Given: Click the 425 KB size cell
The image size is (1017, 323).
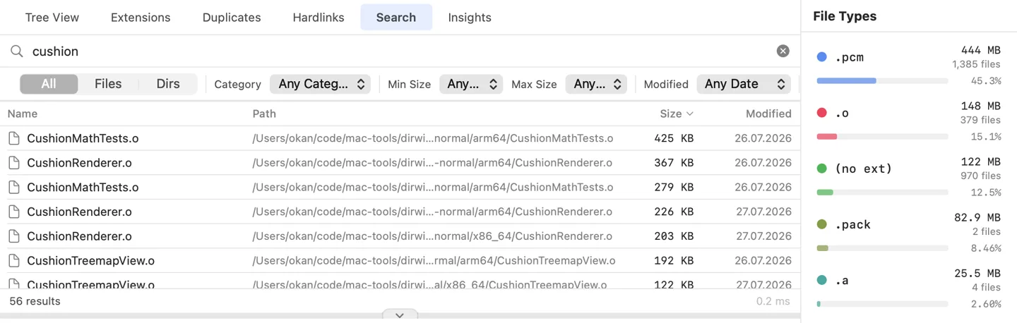Looking at the screenshot, I should 674,138.
